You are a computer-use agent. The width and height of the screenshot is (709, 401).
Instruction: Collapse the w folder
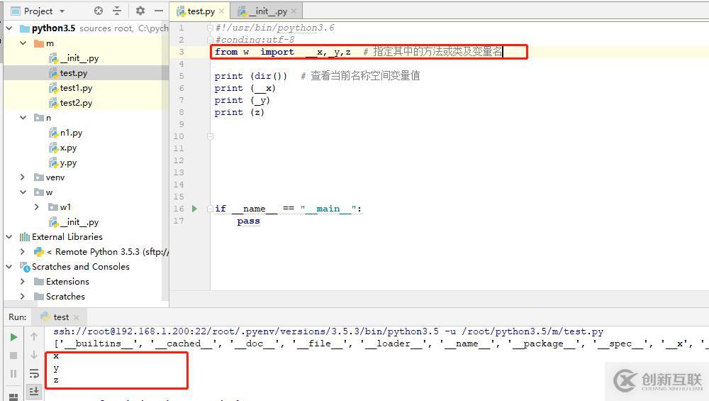click(x=23, y=192)
